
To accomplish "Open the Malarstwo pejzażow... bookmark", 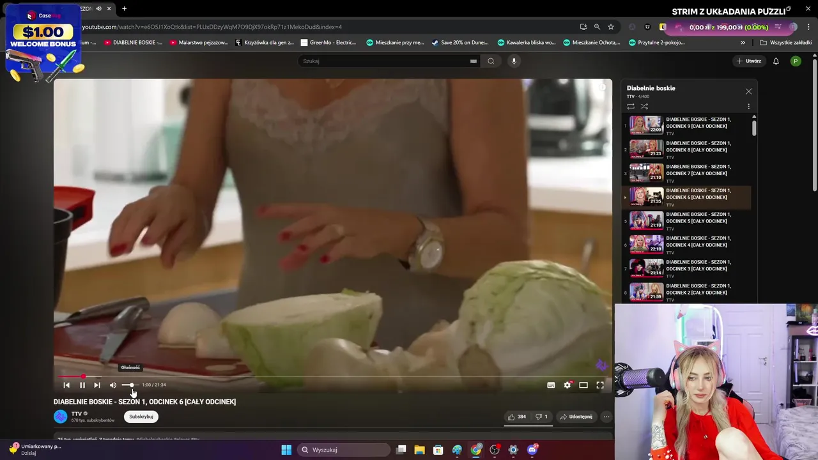I will [199, 43].
